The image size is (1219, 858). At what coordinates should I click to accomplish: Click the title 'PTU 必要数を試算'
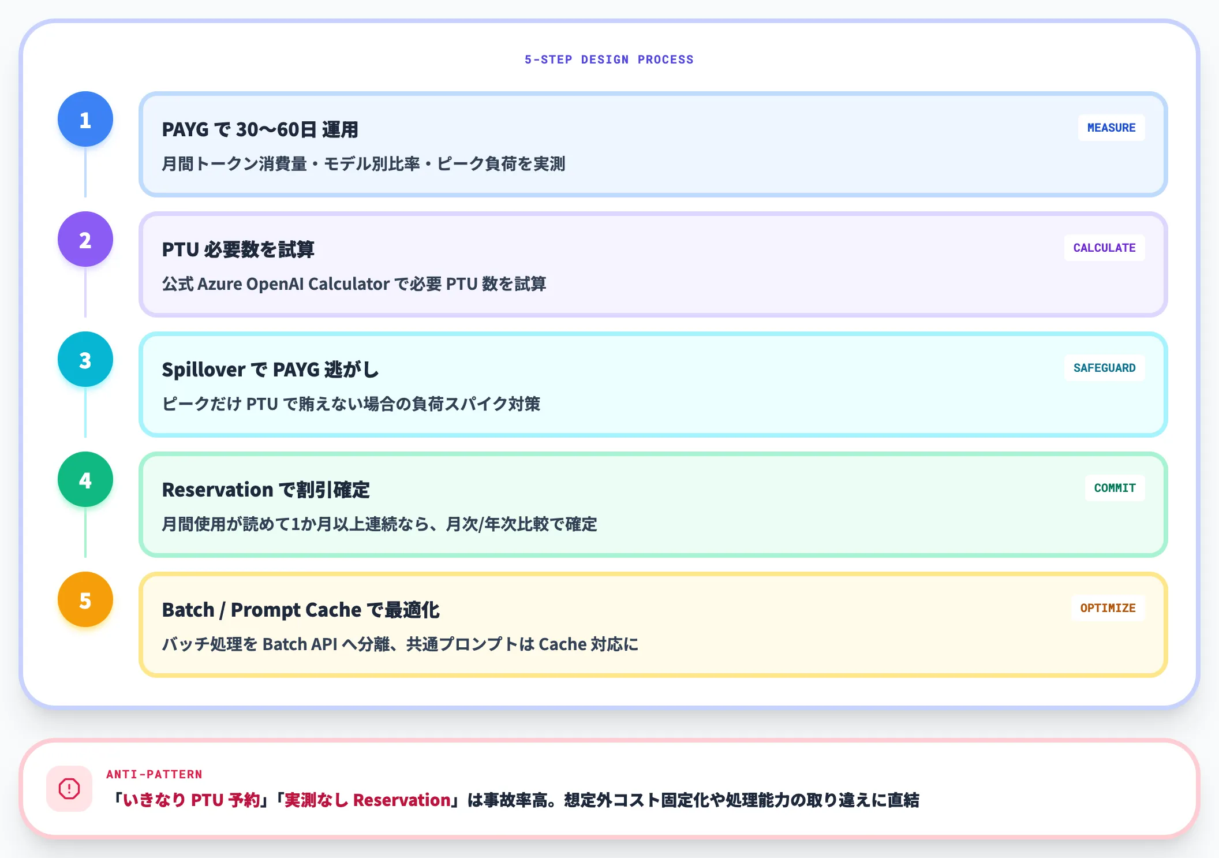[238, 249]
